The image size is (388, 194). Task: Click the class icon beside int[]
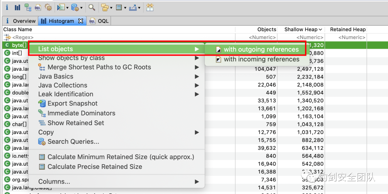pyautogui.click(x=8, y=53)
